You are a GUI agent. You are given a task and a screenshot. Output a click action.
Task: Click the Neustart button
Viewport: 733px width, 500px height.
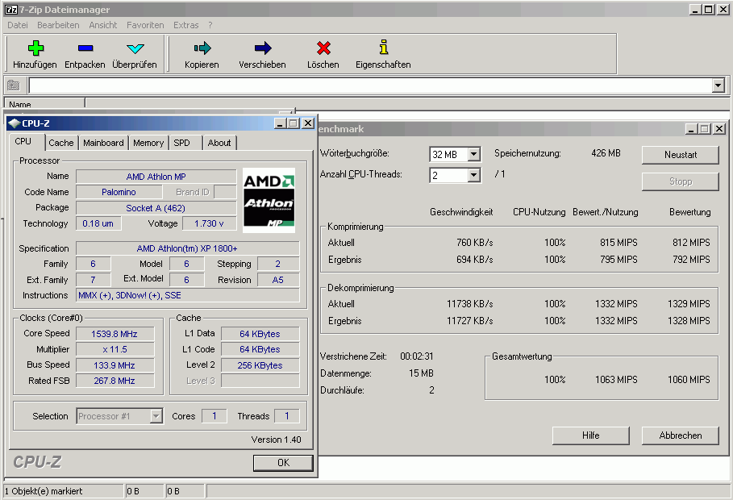tap(680, 155)
